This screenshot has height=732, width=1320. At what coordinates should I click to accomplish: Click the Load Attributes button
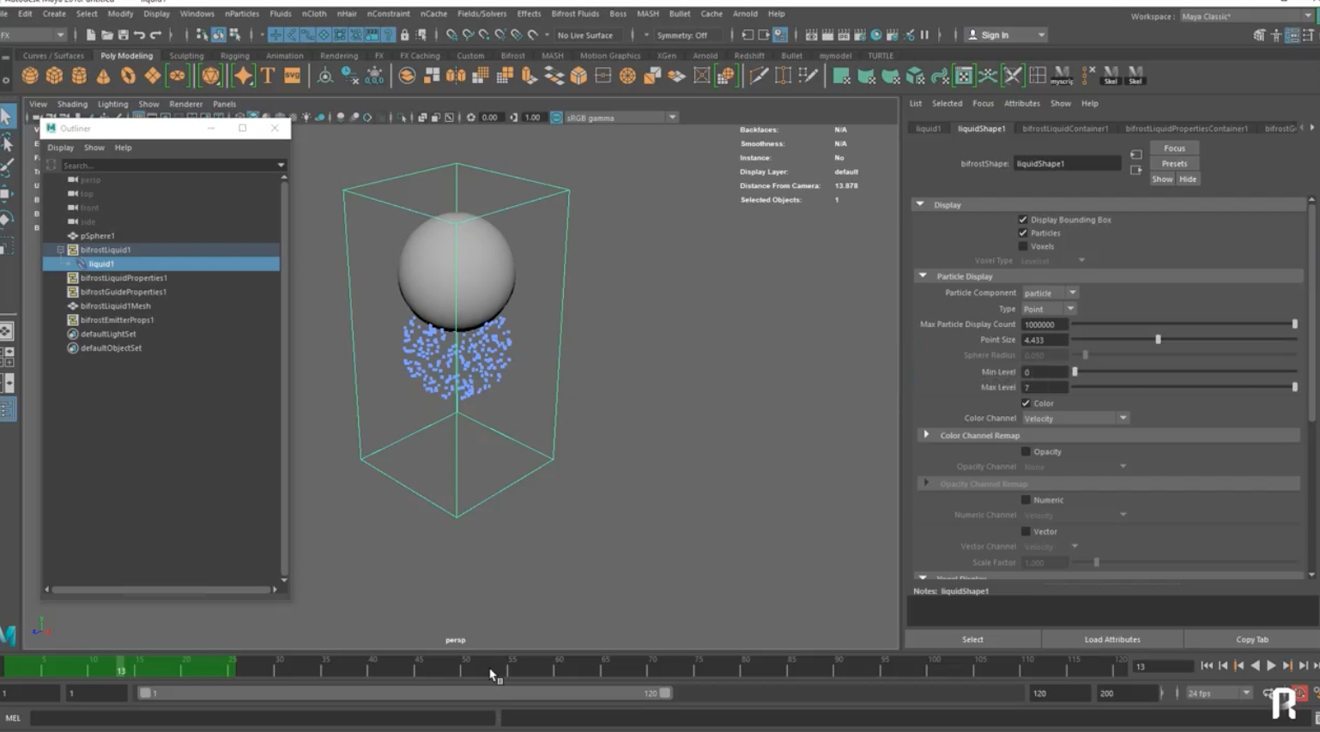[x=1111, y=639]
